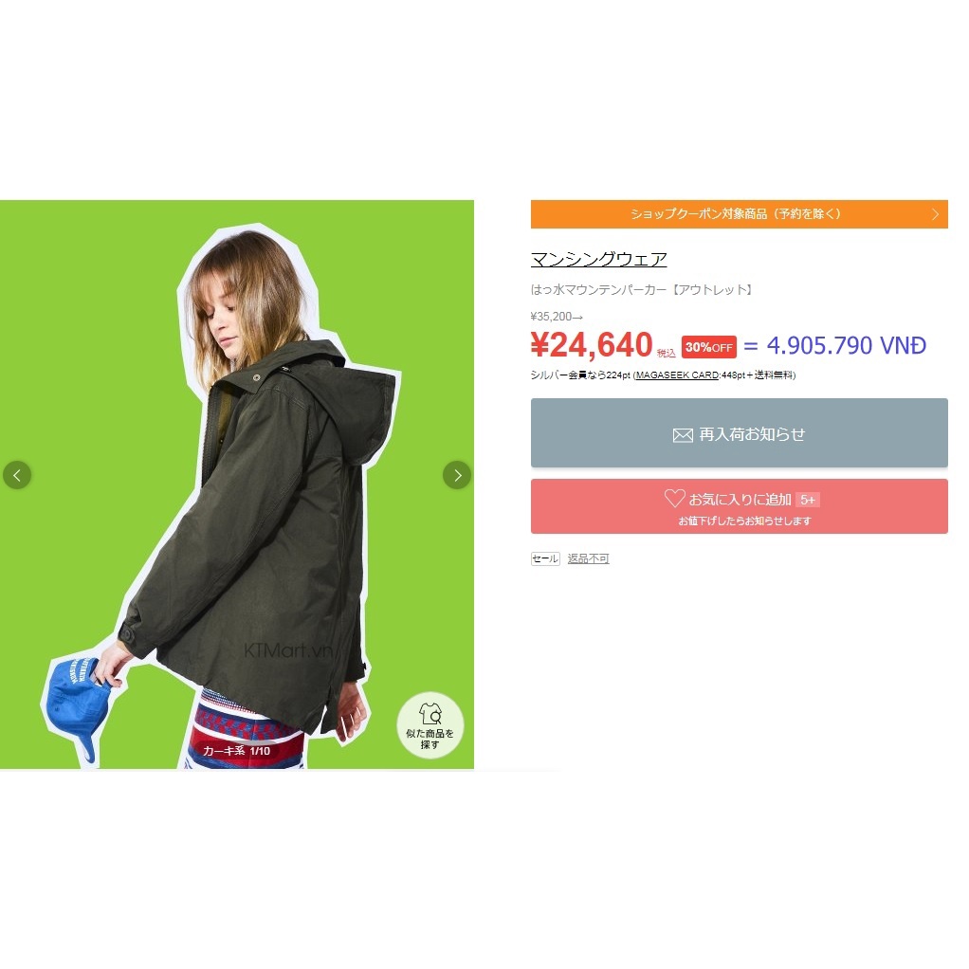Click the セール tag label
Image resolution: width=969 pixels, height=969 pixels.
(x=545, y=558)
